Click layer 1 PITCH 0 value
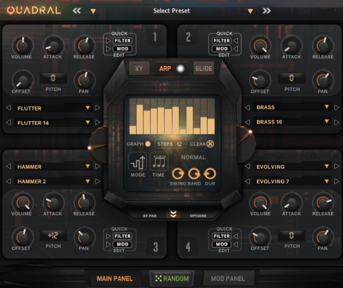This screenshot has width=343, height=288. click(x=53, y=78)
